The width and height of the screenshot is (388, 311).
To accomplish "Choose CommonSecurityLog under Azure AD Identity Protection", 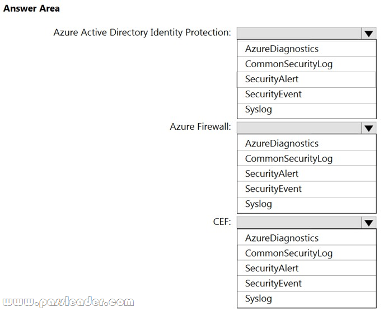I will pos(307,64).
